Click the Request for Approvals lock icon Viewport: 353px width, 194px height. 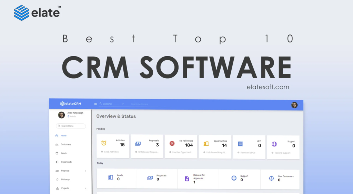coord(187,179)
